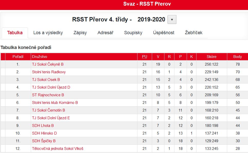The height and width of the screenshot is (156, 248).
Task: Open the Úspěšnost tab
Action: pyautogui.click(x=164, y=33)
